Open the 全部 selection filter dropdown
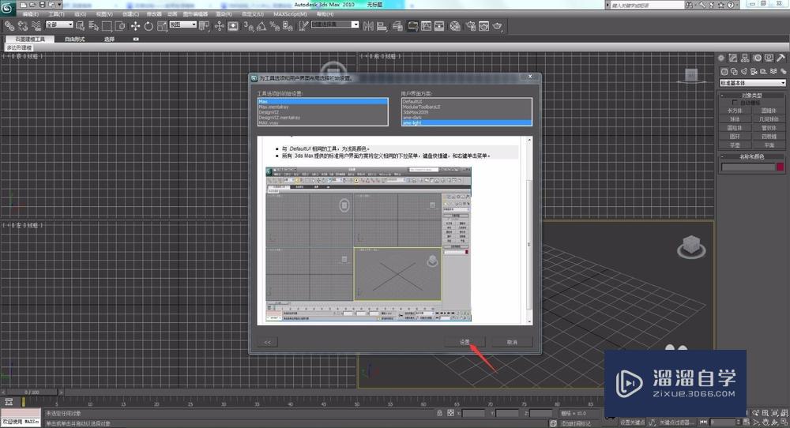The height and width of the screenshot is (428, 790). (x=59, y=25)
